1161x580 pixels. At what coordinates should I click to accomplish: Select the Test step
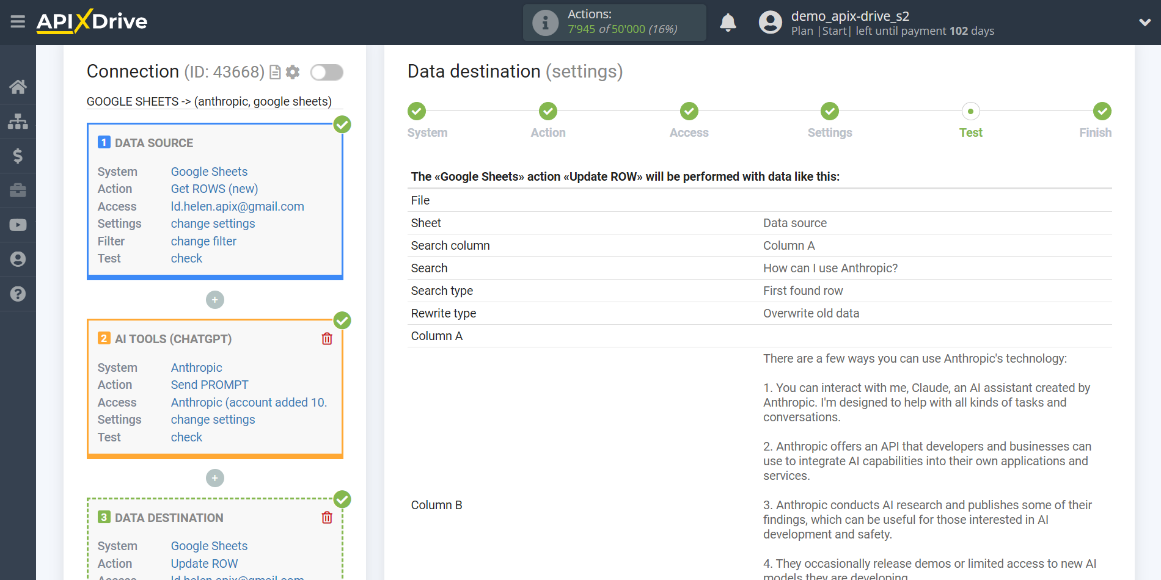970,112
